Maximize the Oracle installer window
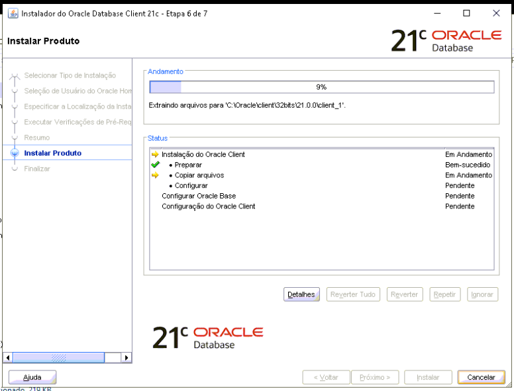514x391 pixels. 466,13
